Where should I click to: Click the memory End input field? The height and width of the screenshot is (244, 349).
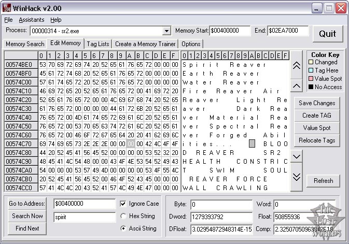[288, 31]
